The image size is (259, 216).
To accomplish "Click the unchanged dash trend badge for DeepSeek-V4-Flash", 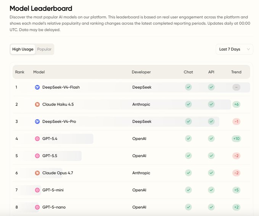I will coord(236,87).
